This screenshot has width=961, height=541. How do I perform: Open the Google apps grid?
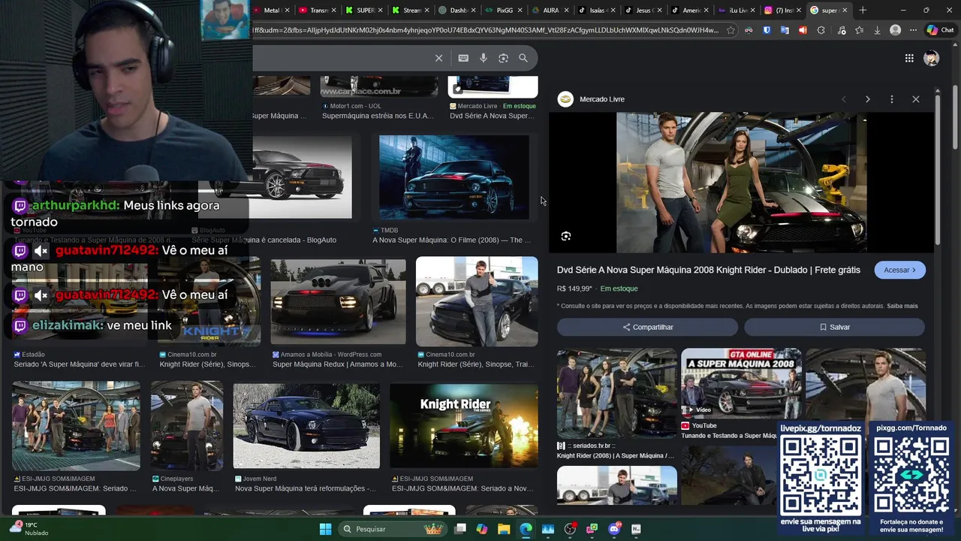(x=909, y=58)
